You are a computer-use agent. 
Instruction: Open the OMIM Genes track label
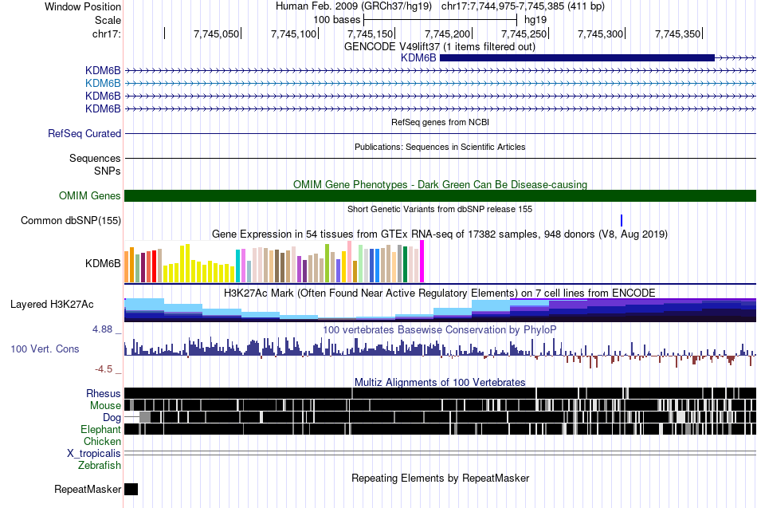point(90,195)
